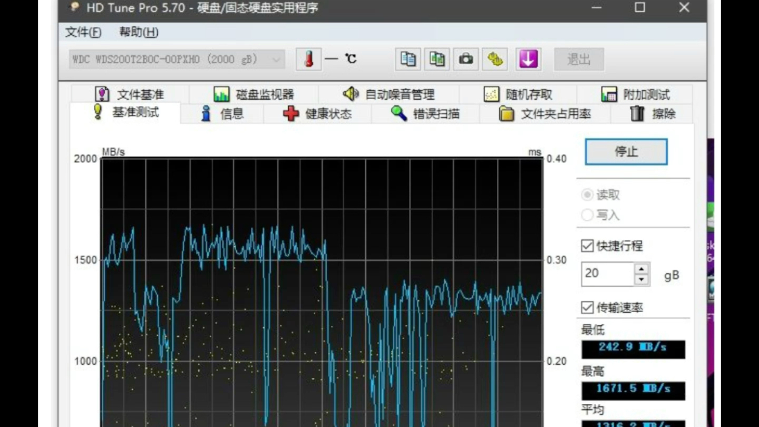Click the thermometer temperature icon
This screenshot has width=759, height=427.
309,59
